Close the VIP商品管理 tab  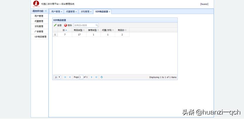pyautogui.click(x=109, y=12)
